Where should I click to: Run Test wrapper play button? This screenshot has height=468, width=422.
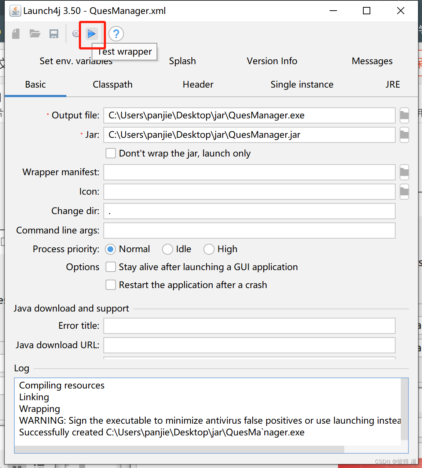click(91, 34)
